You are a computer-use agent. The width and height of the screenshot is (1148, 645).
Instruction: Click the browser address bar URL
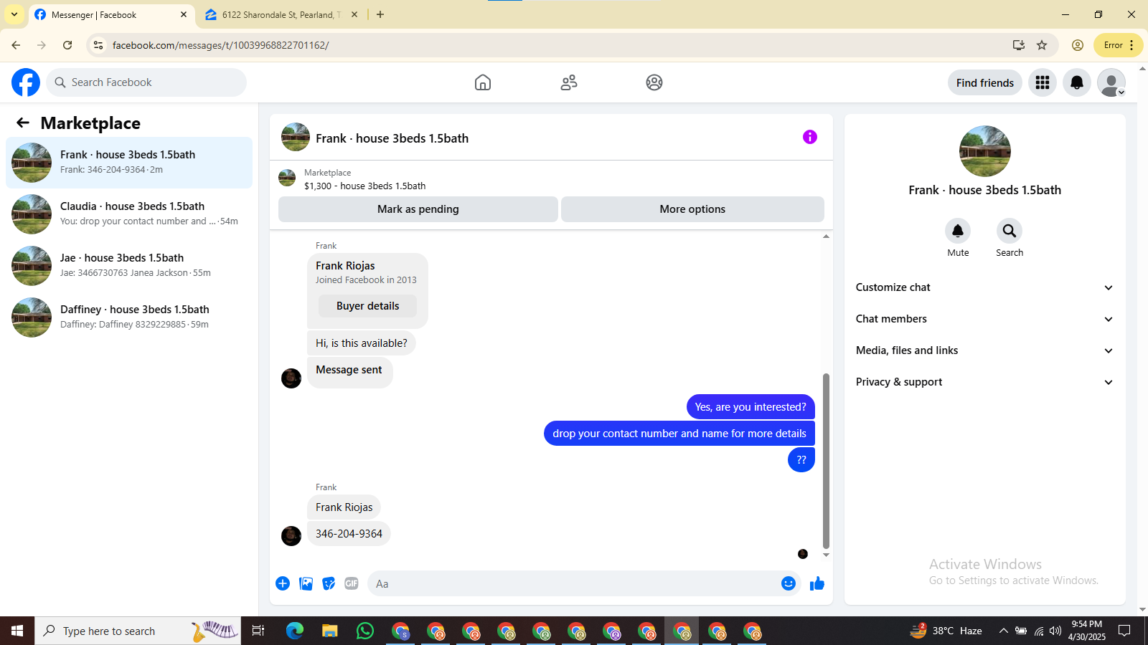(220, 45)
